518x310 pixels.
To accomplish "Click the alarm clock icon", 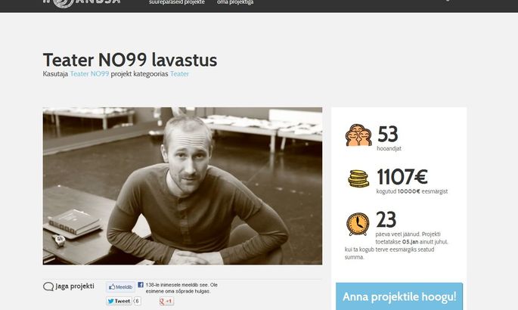I will [x=358, y=224].
